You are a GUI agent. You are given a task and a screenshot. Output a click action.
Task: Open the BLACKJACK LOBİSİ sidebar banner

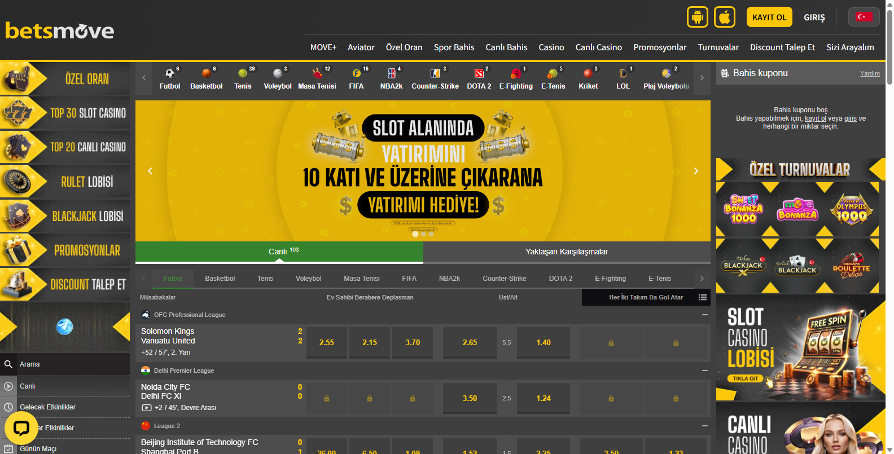[x=65, y=215]
